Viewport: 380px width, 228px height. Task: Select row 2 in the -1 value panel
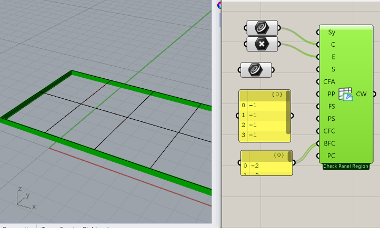click(x=263, y=125)
